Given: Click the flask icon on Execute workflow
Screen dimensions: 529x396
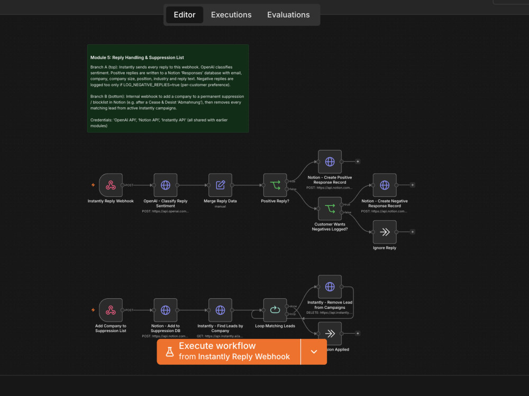Looking at the screenshot, I should (170, 352).
